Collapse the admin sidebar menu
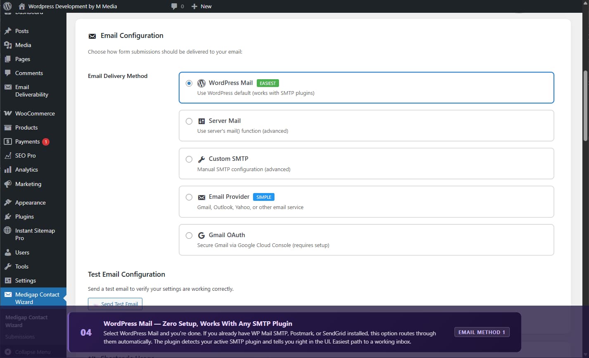Viewport: 589px width, 358px height. 33,352
